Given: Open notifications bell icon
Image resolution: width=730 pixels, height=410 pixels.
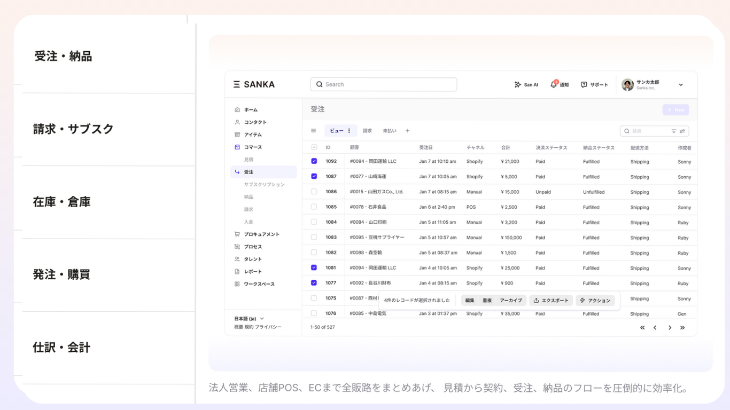Looking at the screenshot, I should click(x=554, y=84).
